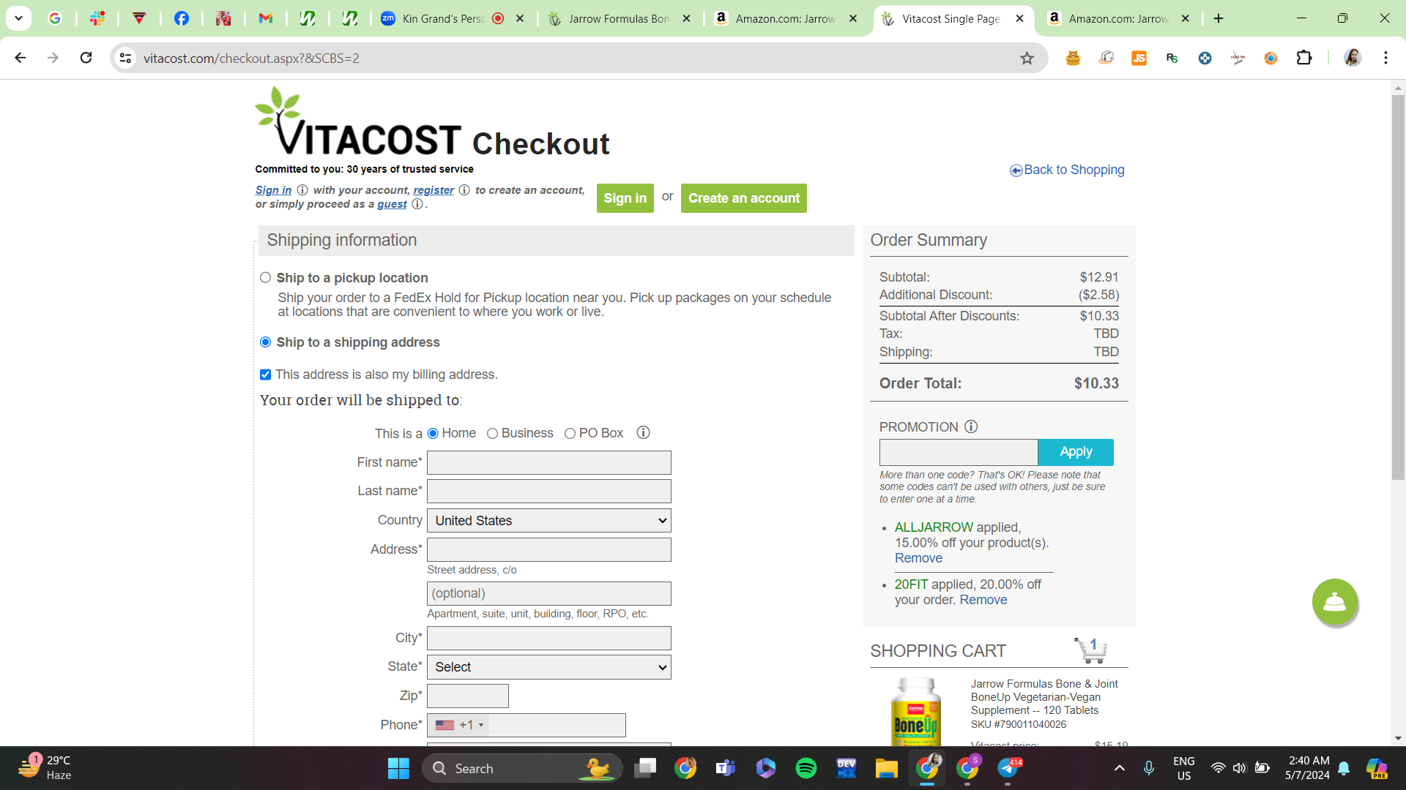The width and height of the screenshot is (1406, 790).
Task: Open Task View on taskbar
Action: [644, 768]
